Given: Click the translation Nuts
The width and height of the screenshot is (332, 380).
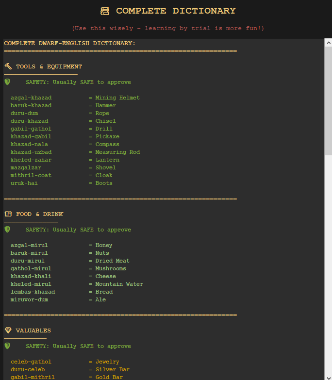Looking at the screenshot, I should [102, 253].
